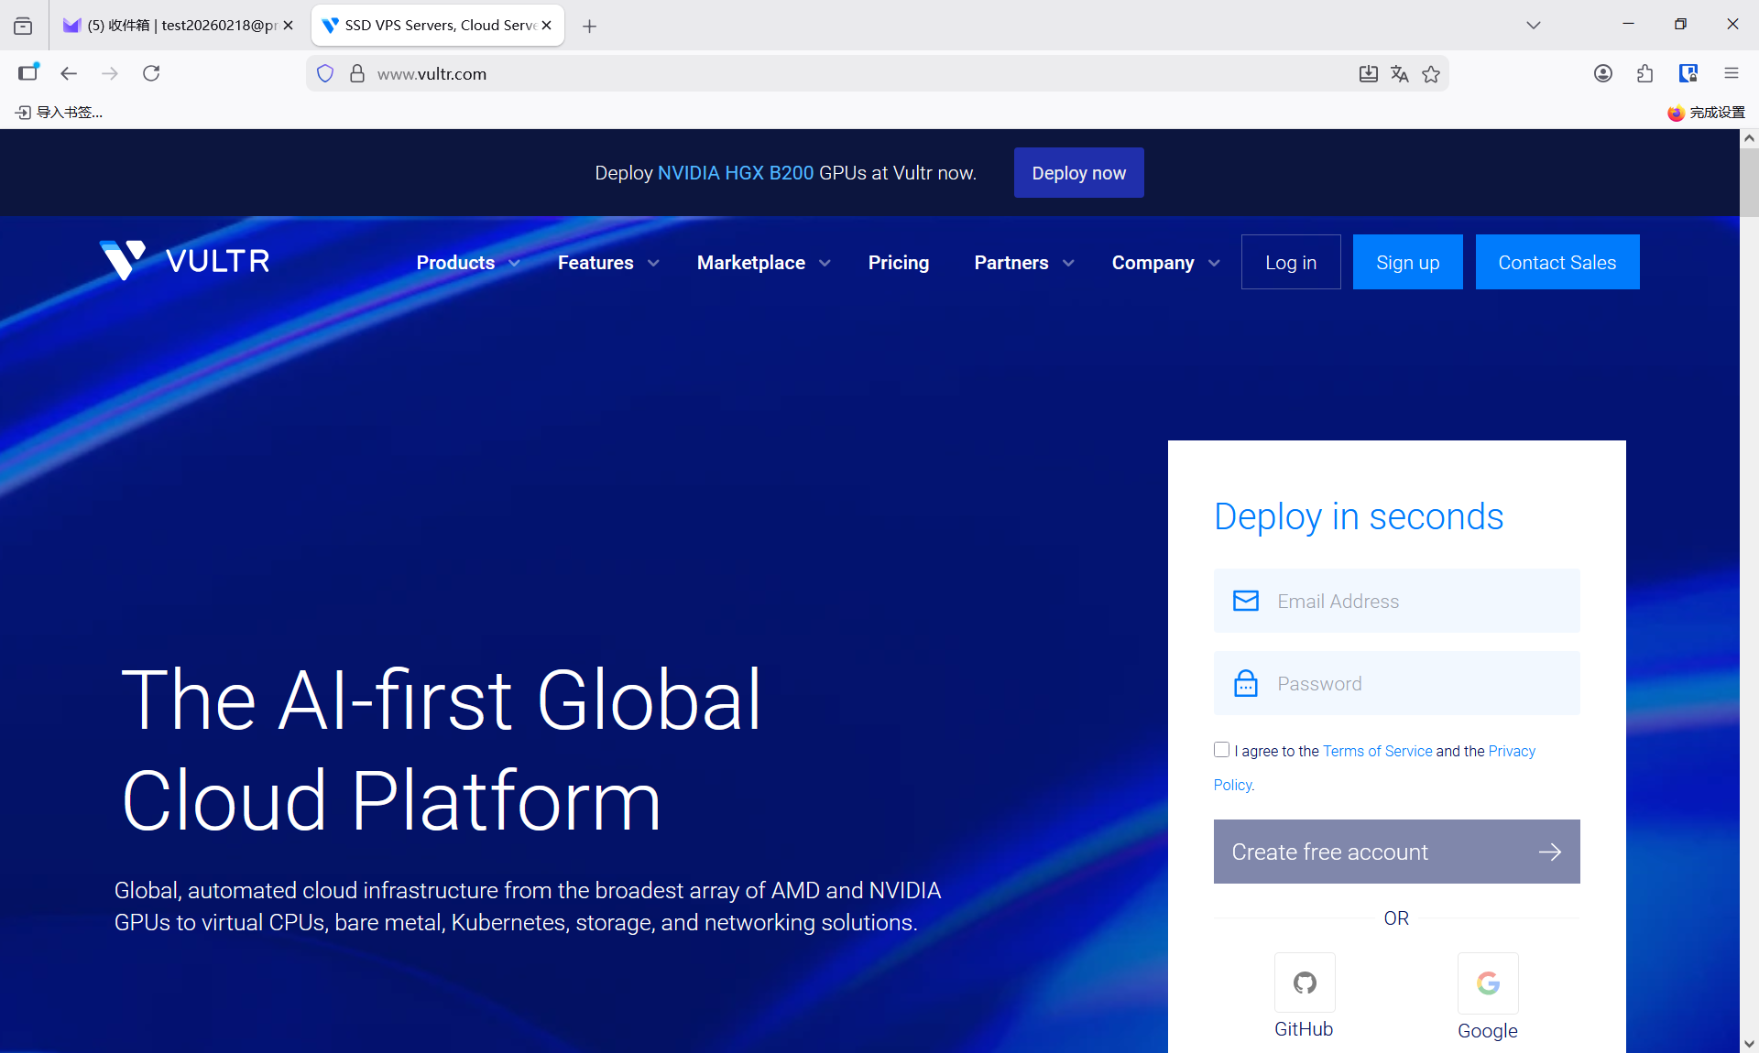Open the page translate icon
The height and width of the screenshot is (1053, 1759).
coord(1399,74)
